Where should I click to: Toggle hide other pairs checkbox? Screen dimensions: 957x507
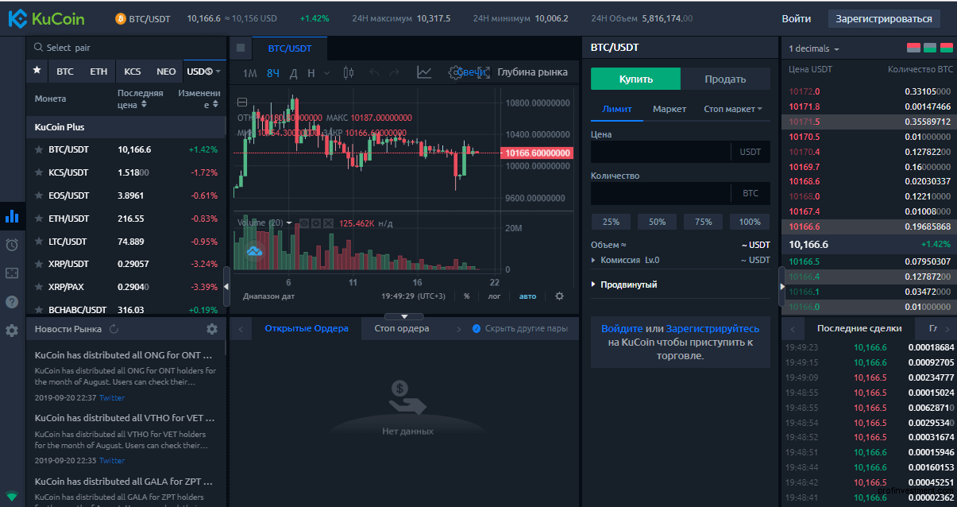(x=477, y=328)
